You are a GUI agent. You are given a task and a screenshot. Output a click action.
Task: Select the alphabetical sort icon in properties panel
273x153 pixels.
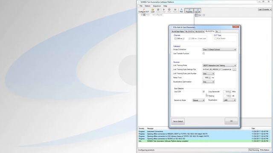[x=200, y=15]
